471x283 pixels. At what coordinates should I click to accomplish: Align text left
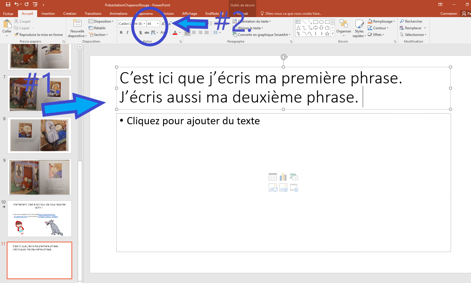coord(187,32)
